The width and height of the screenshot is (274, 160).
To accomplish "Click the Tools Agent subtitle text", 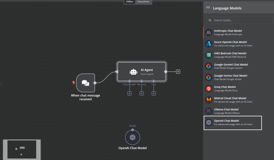I will click(x=147, y=74).
